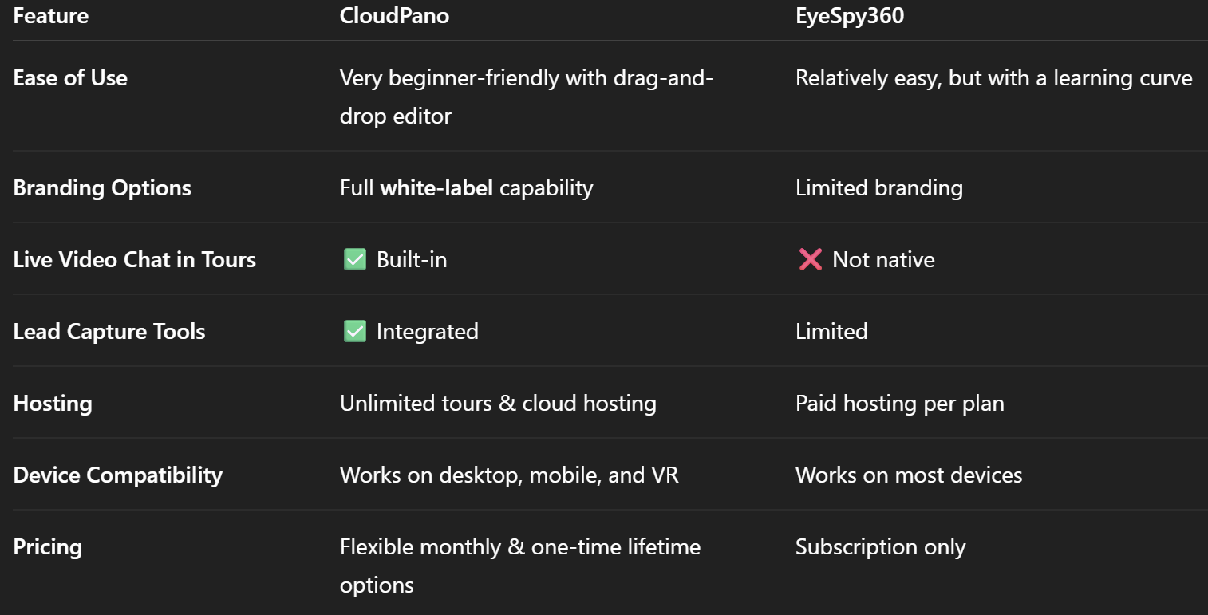Viewport: 1208px width, 615px height.
Task: Select the Lead Capture Tools label
Action: [x=109, y=331]
